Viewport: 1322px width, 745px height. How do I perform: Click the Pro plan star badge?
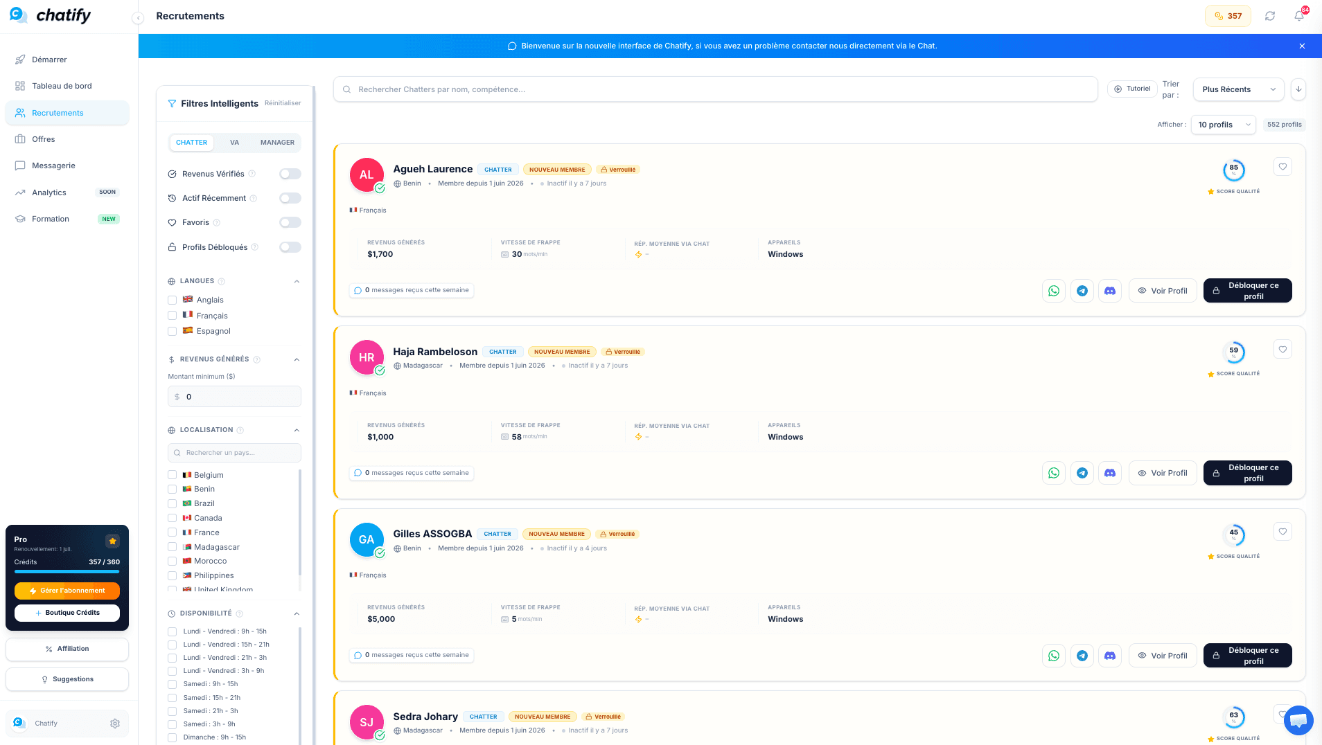pos(112,541)
